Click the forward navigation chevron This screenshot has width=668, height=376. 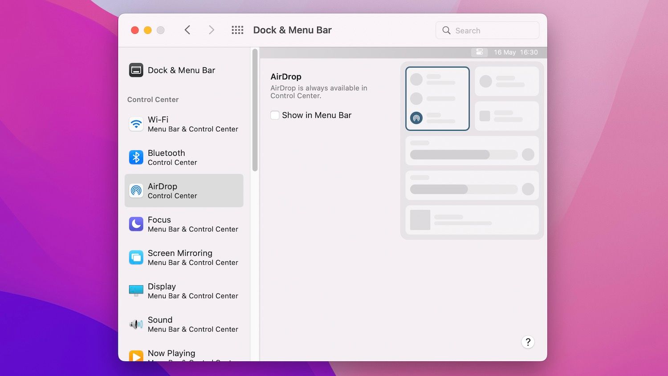[x=212, y=30]
